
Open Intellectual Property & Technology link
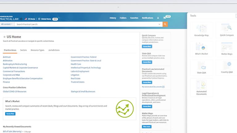click(86, 68)
